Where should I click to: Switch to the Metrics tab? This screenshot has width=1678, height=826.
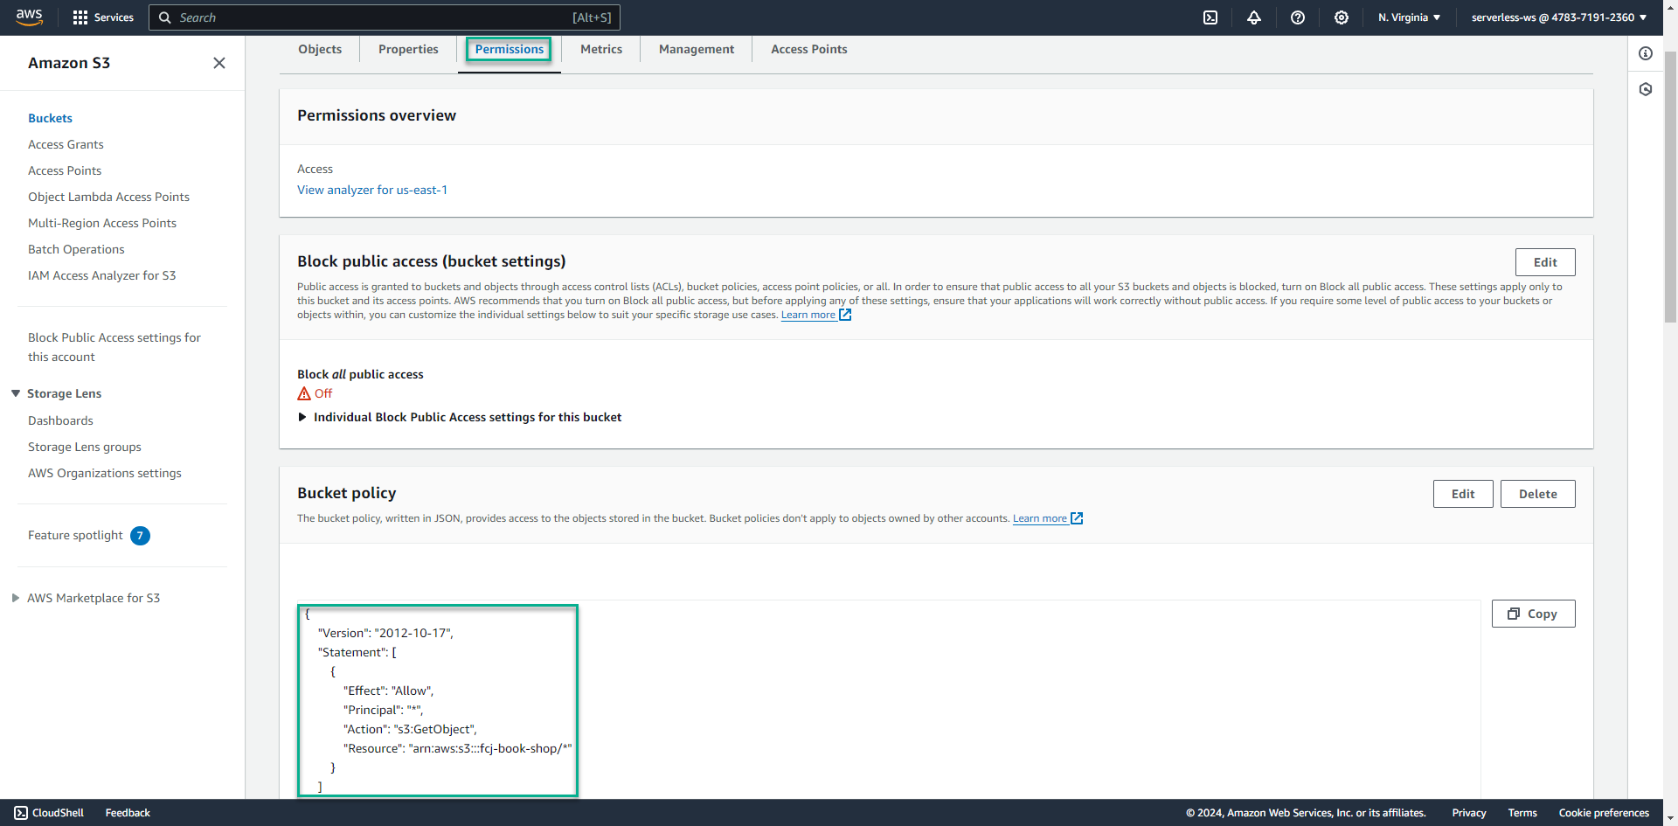click(601, 49)
